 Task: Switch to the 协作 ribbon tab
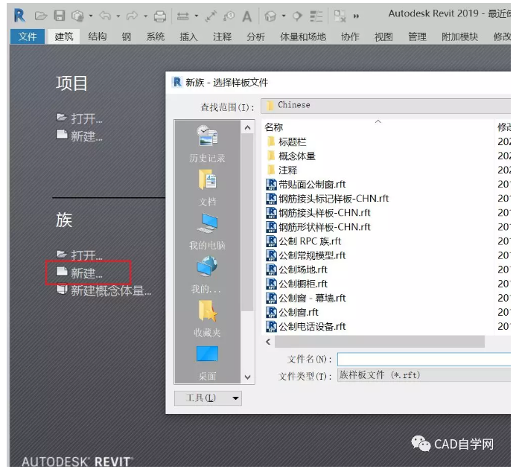[x=350, y=36]
